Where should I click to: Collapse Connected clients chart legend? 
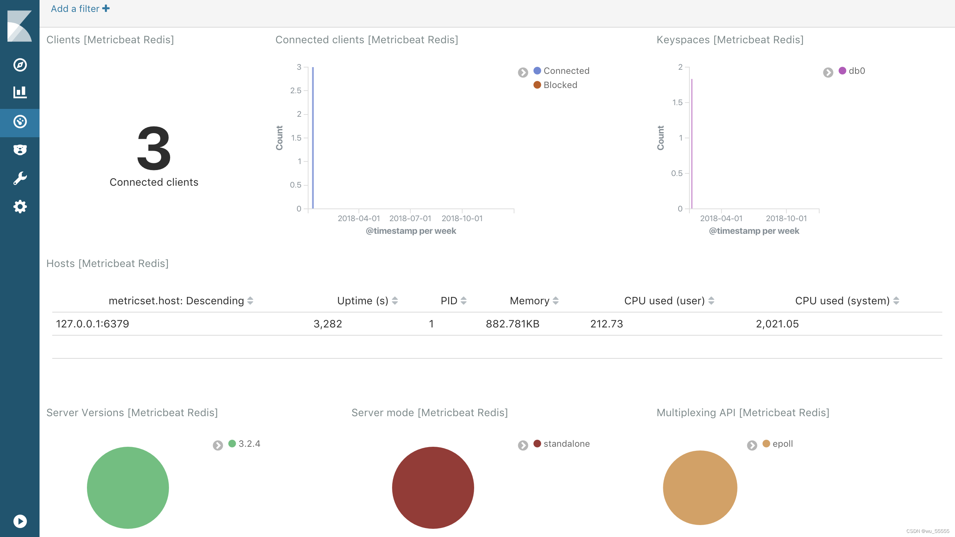[523, 72]
